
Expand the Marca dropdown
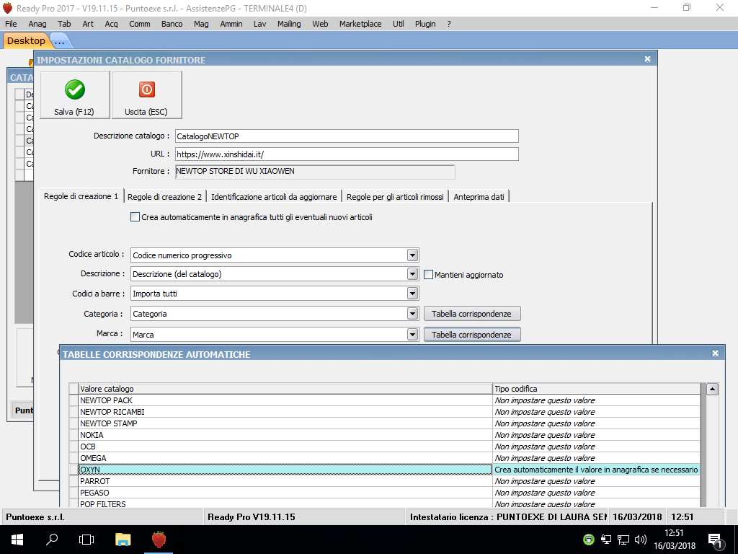[x=412, y=335]
